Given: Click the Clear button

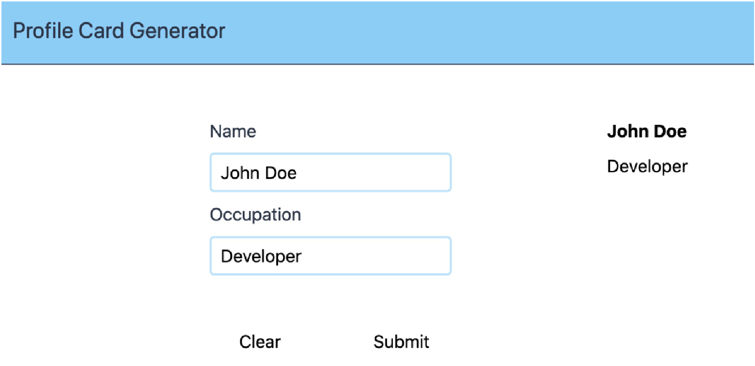Looking at the screenshot, I should tap(260, 342).
